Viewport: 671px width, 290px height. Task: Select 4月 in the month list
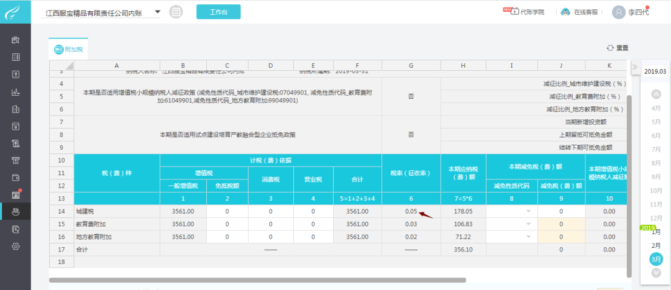(656, 108)
